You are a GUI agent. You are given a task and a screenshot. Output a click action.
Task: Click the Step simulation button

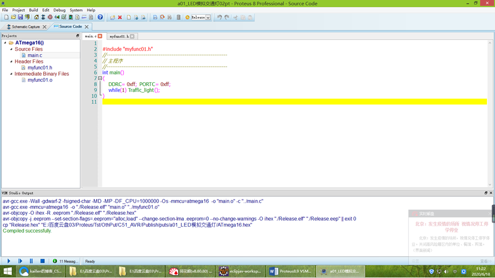pos(20,261)
